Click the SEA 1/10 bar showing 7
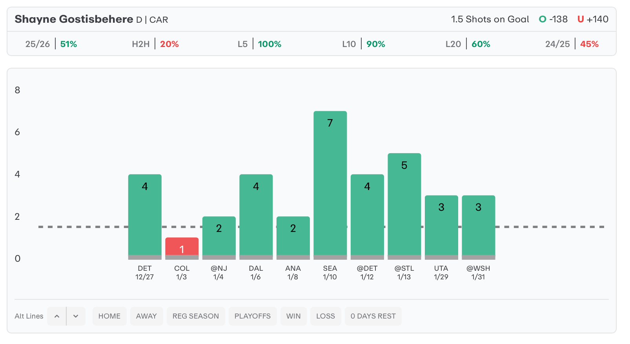Screen dimensions: 630x344 tap(330, 184)
